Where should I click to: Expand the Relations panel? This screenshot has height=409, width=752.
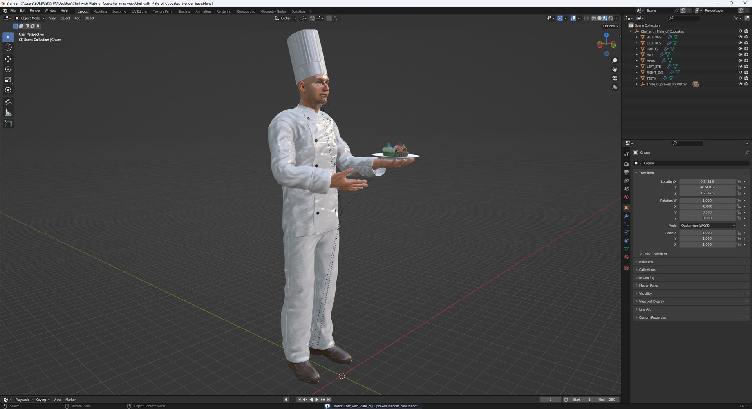(x=691, y=262)
